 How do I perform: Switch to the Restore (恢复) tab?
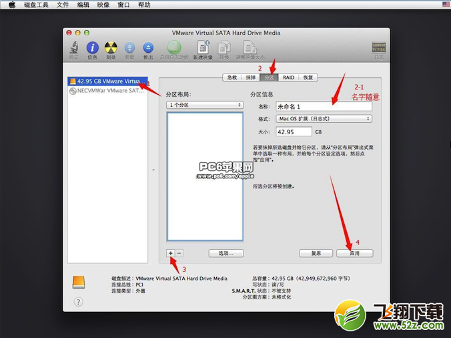(308, 77)
